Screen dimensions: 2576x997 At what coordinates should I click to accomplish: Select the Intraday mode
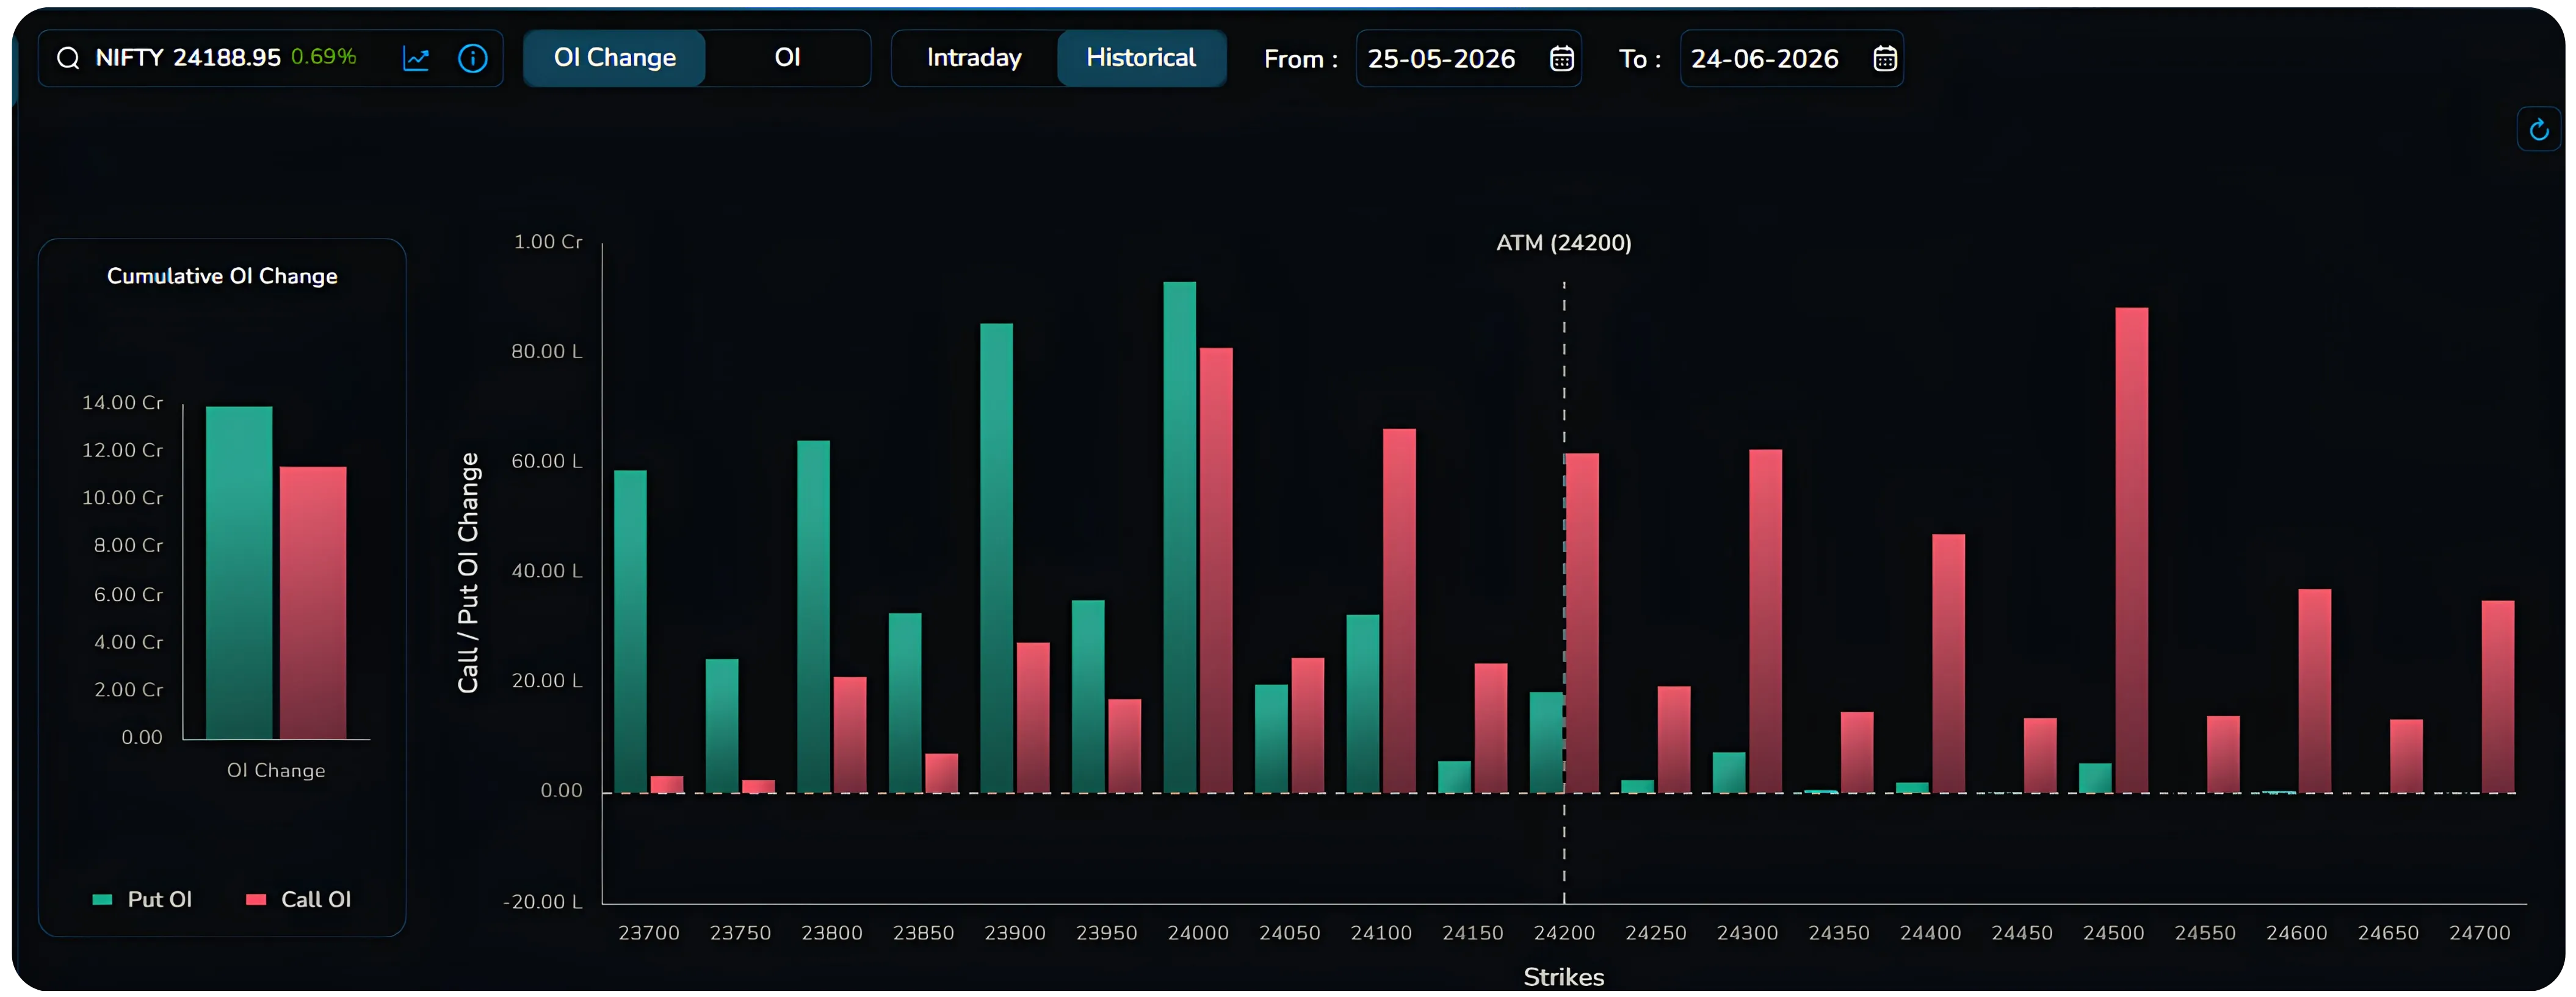click(974, 58)
